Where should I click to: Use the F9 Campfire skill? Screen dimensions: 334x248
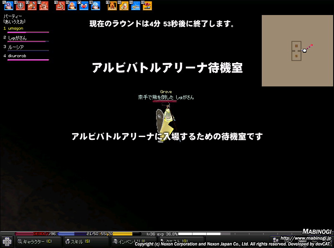coord(112,6)
